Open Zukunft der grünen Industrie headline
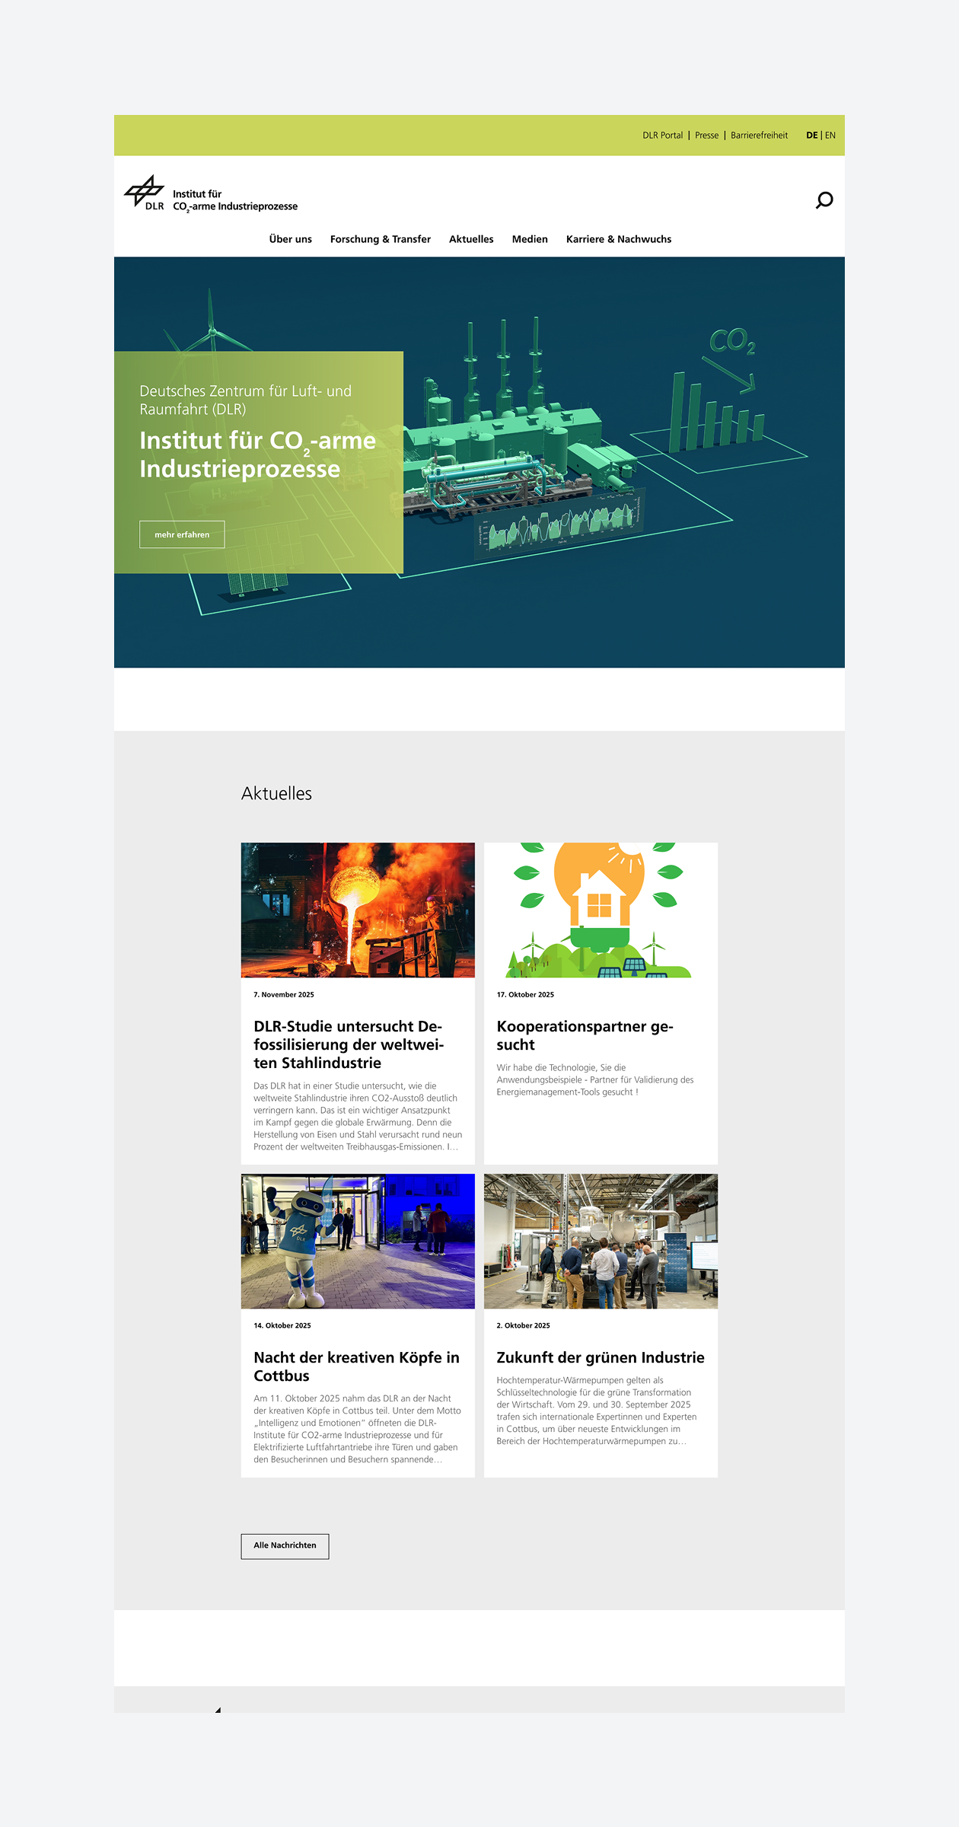Viewport: 959px width, 1827px height. click(600, 1357)
